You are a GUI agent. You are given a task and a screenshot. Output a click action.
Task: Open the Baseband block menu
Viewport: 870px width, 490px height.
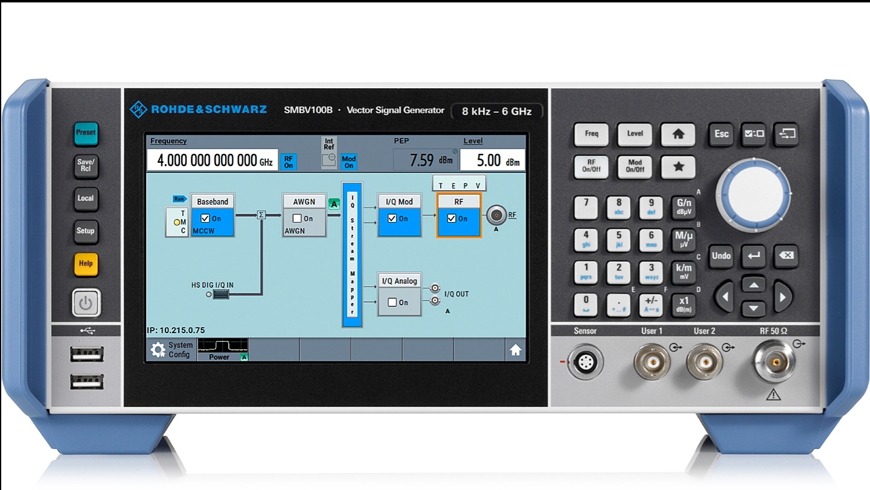pyautogui.click(x=213, y=202)
